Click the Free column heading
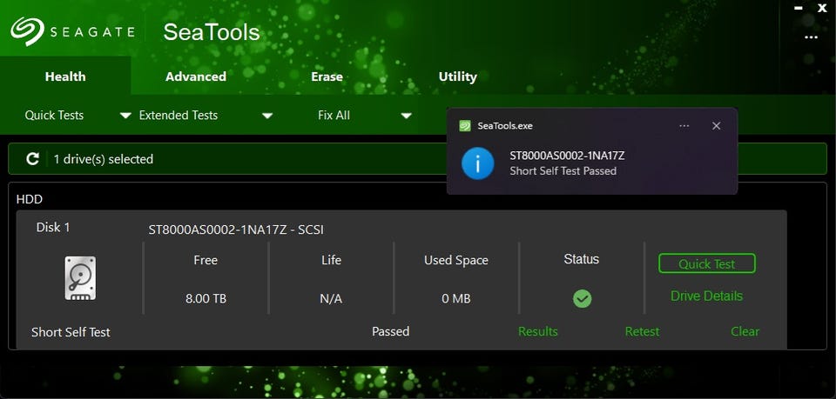This screenshot has height=399, width=836. tap(206, 260)
